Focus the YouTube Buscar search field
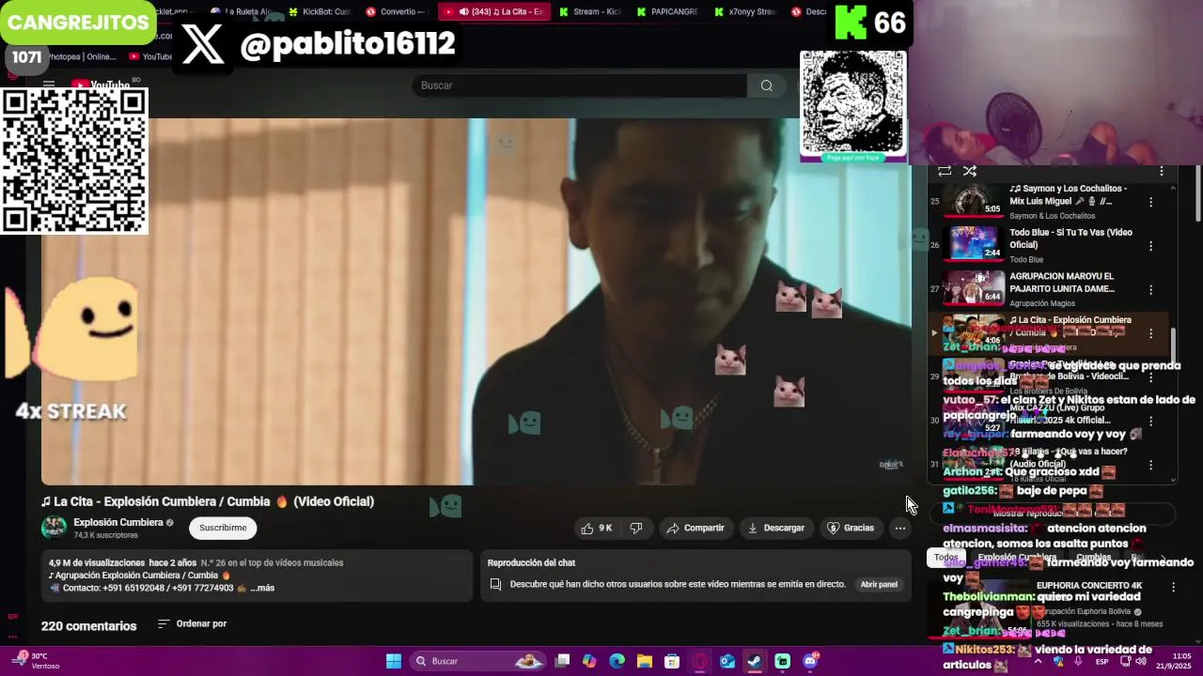This screenshot has width=1203, height=676. click(x=579, y=85)
